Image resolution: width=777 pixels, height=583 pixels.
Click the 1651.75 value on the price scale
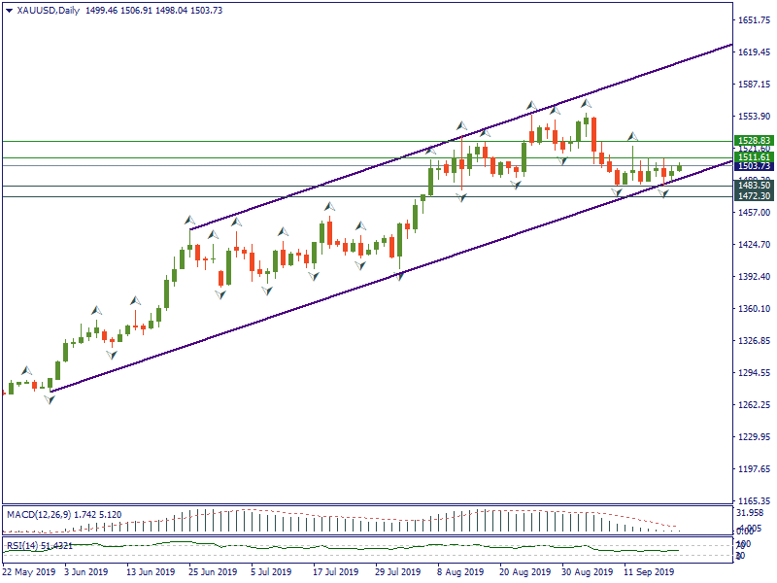click(x=754, y=20)
